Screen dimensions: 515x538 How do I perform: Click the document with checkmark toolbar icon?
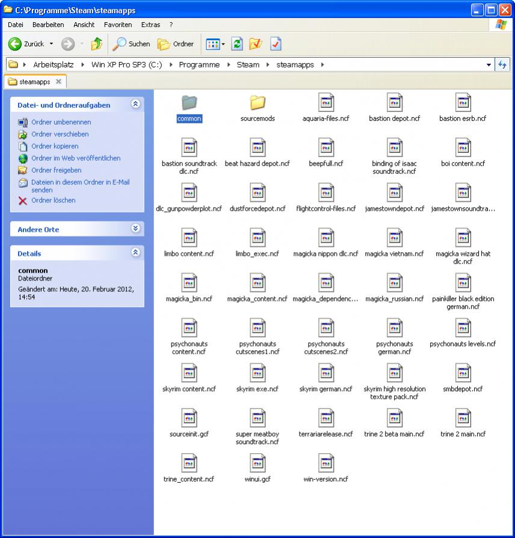coord(276,44)
